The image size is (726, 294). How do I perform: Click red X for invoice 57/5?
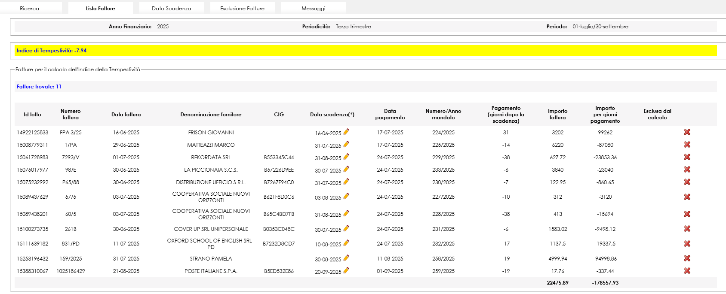click(x=687, y=197)
